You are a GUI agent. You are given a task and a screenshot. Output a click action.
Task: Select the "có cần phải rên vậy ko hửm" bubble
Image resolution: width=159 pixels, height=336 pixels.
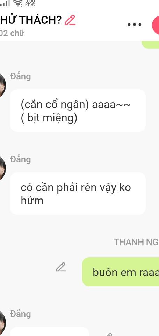[x=78, y=193]
